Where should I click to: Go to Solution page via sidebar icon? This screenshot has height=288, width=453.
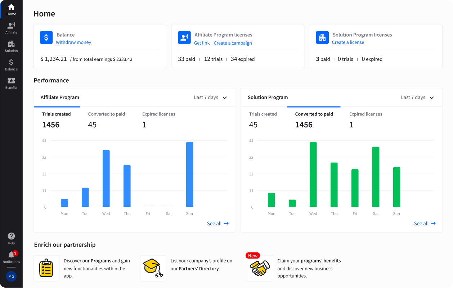coord(11,46)
